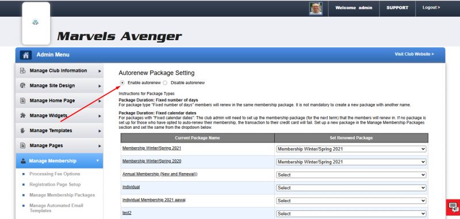
Task: Open renewed package dropdown for Annual Membership
Action: click(x=351, y=175)
